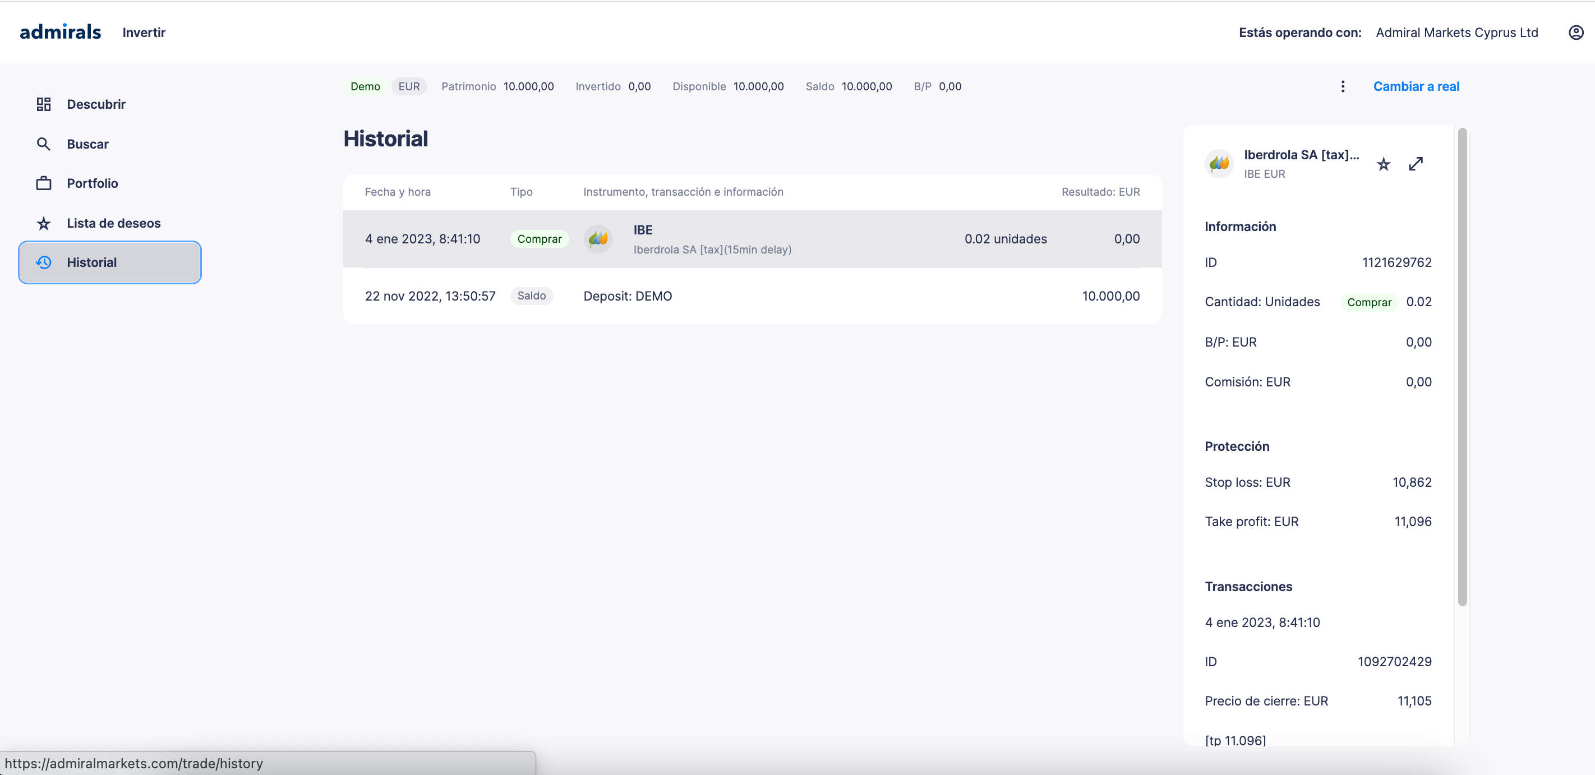This screenshot has width=1595, height=775.
Task: Click the B/P 0,00 header value
Action: tap(950, 86)
